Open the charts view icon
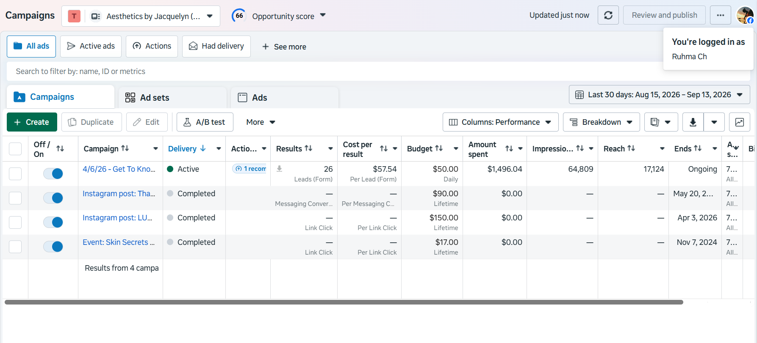757x343 pixels. point(740,122)
